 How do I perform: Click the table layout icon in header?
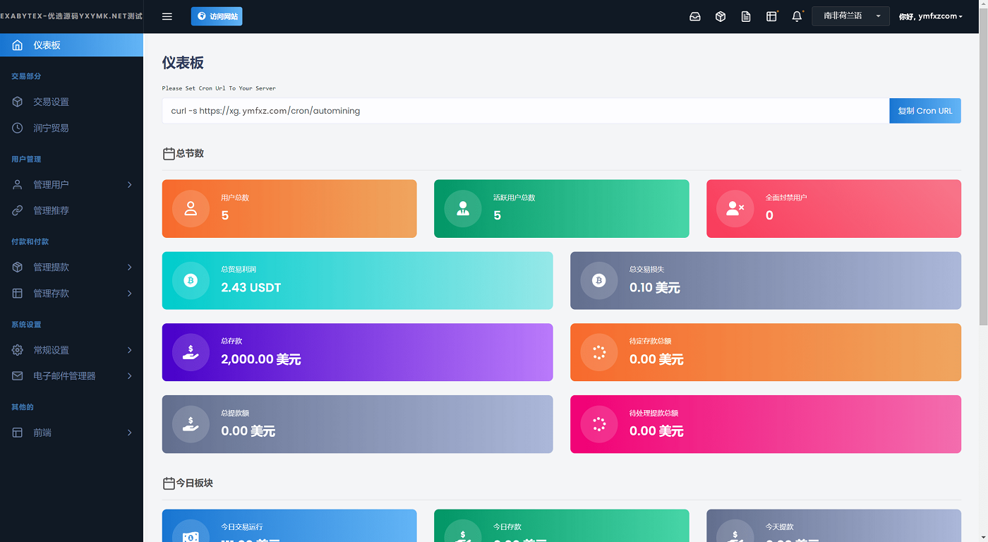(x=771, y=16)
